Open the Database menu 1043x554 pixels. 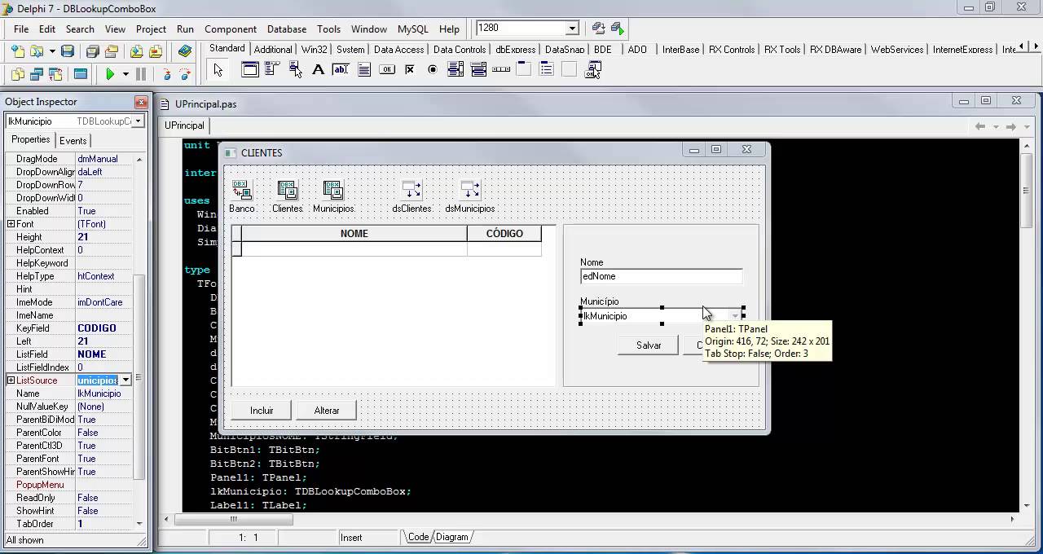(x=287, y=29)
